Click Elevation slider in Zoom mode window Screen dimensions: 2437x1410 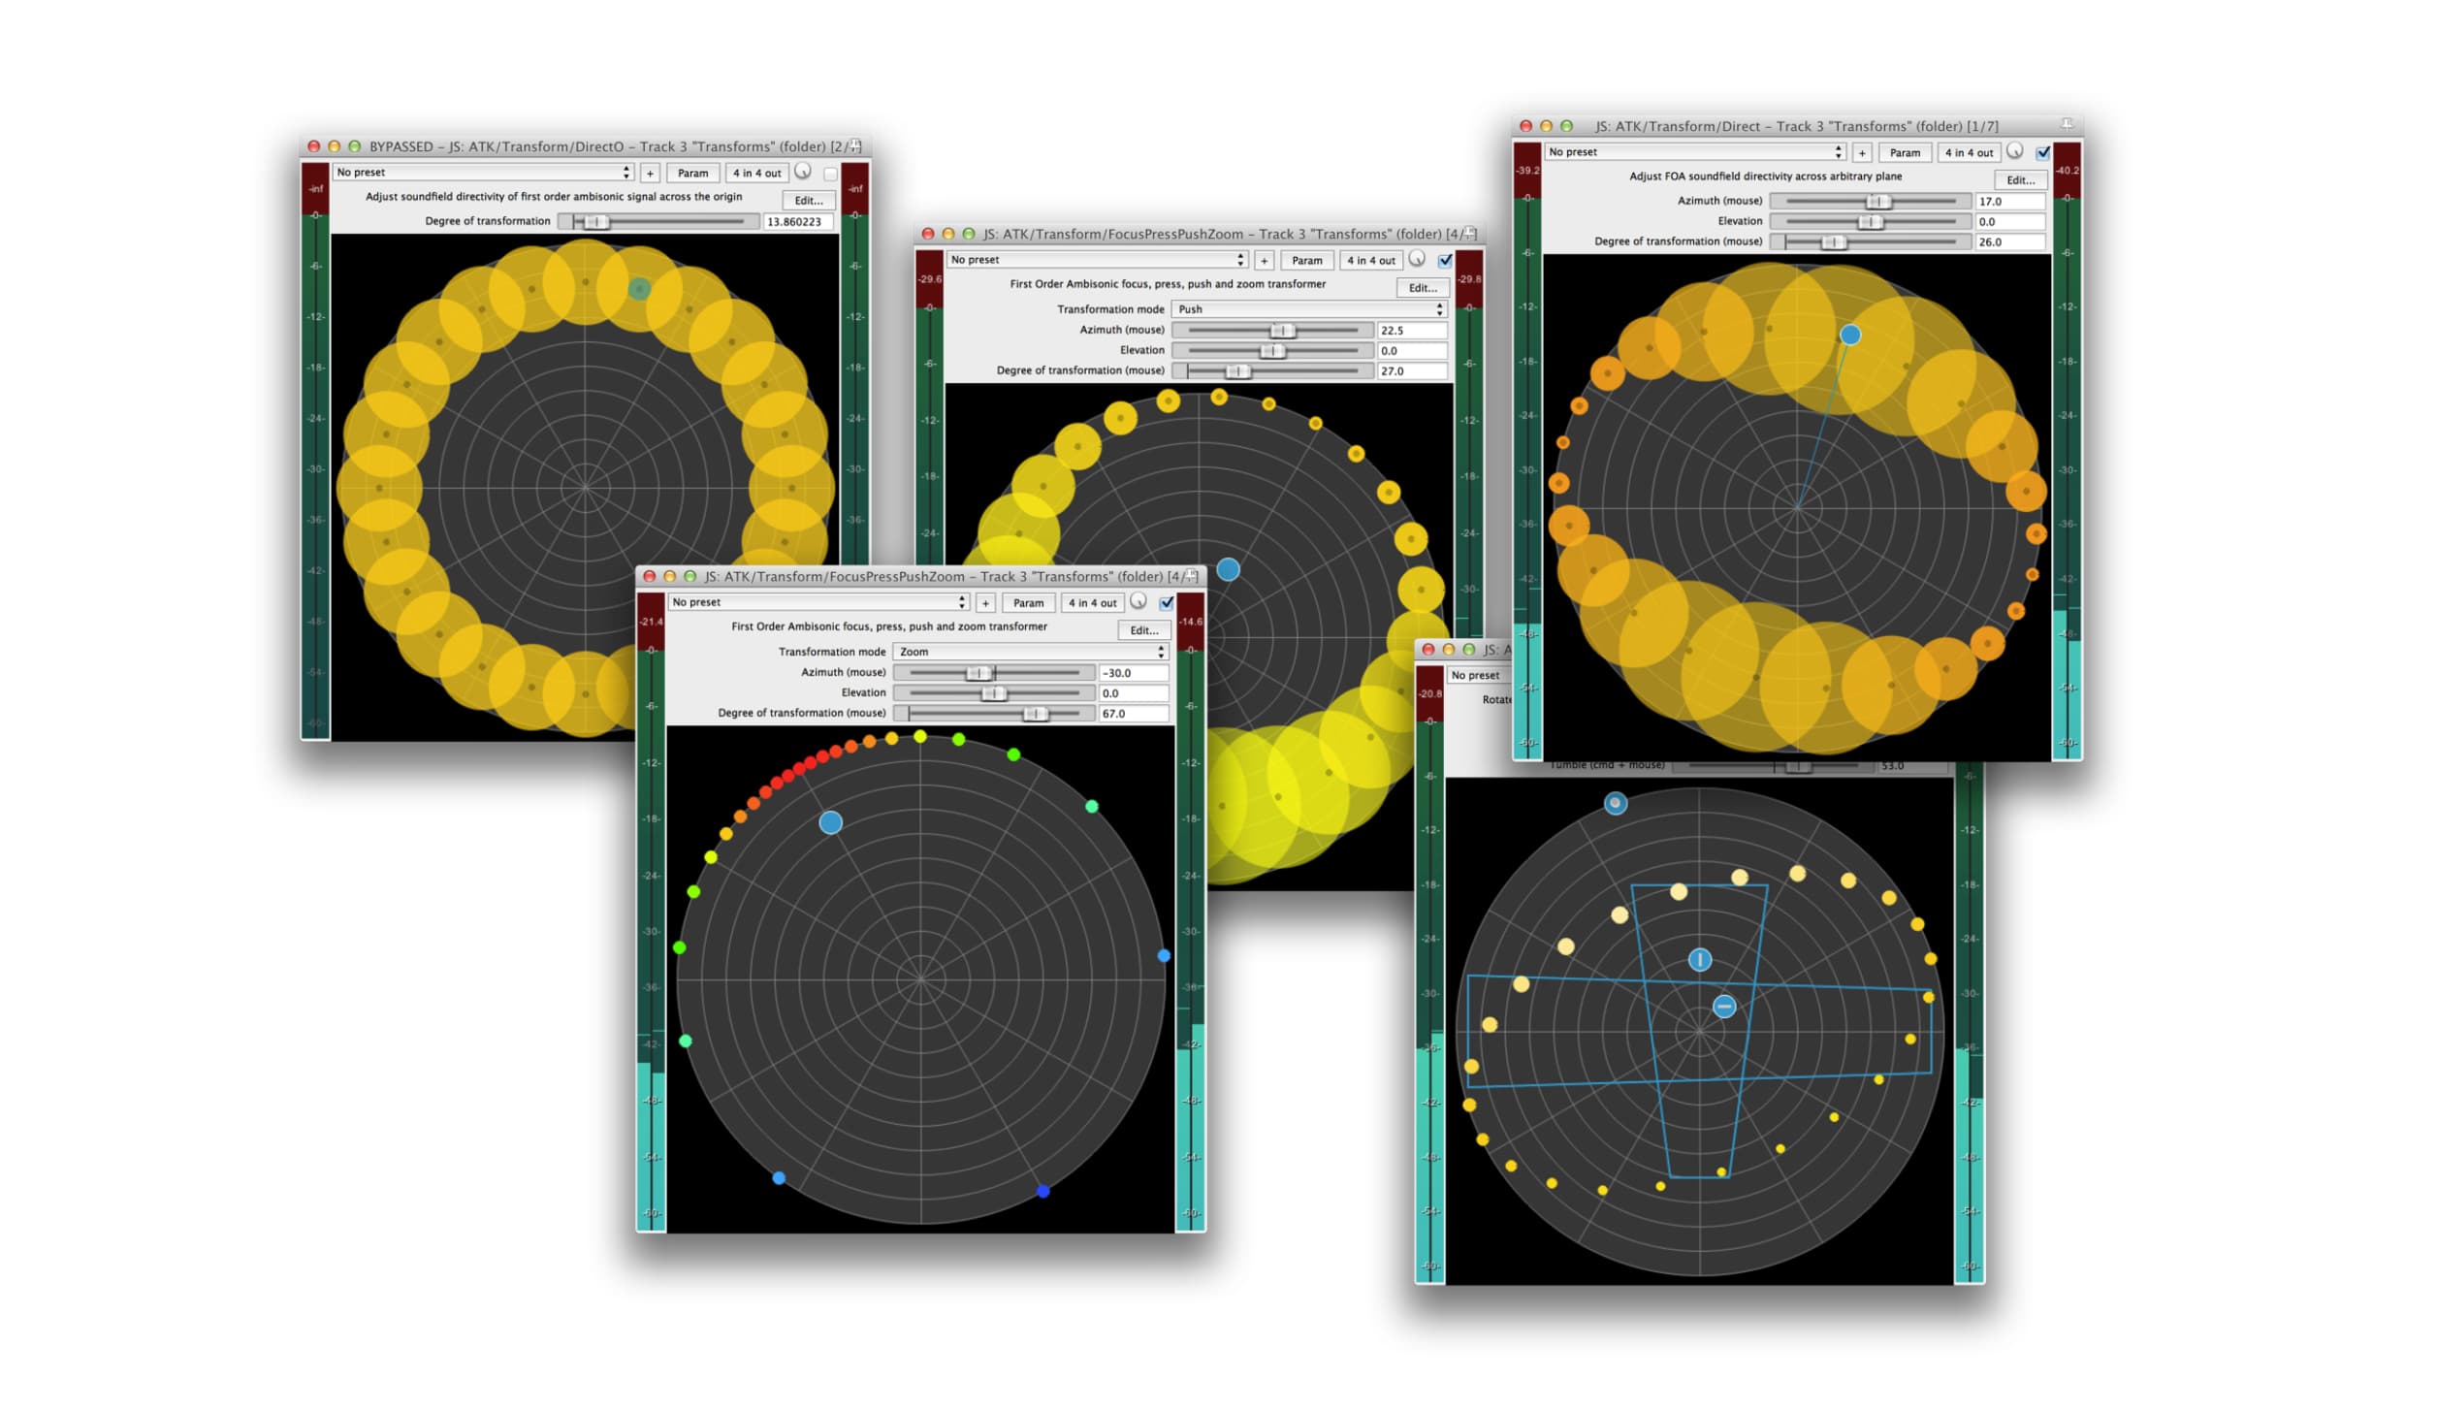pyautogui.click(x=994, y=693)
